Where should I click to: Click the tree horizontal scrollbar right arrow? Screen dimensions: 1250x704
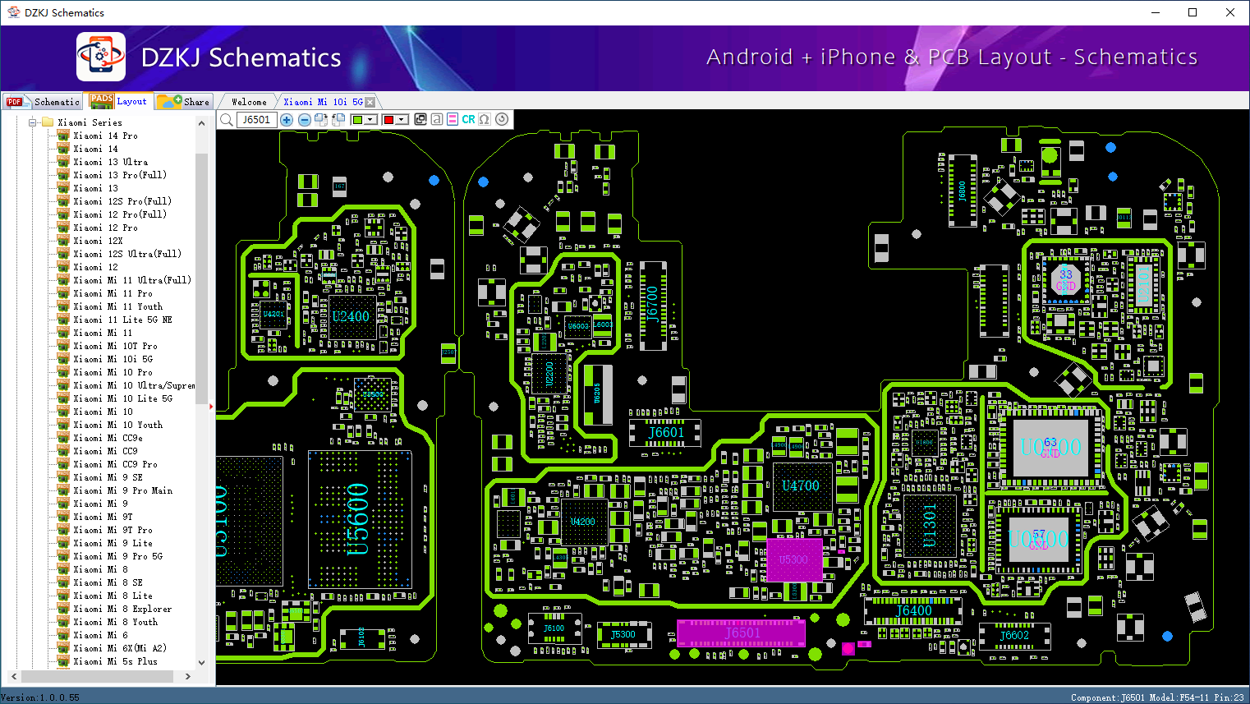tap(188, 676)
